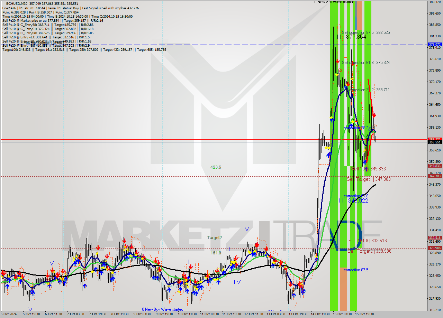Click the '| | | 377.854' wave label
Screen dimensions: 443x318
tap(352, 37)
